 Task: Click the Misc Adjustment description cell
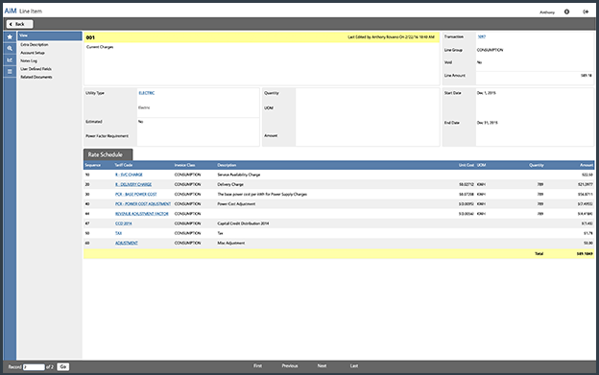(x=231, y=243)
